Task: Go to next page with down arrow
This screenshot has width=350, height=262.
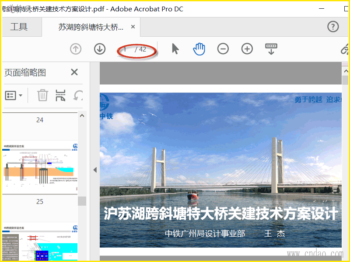Action: point(100,49)
